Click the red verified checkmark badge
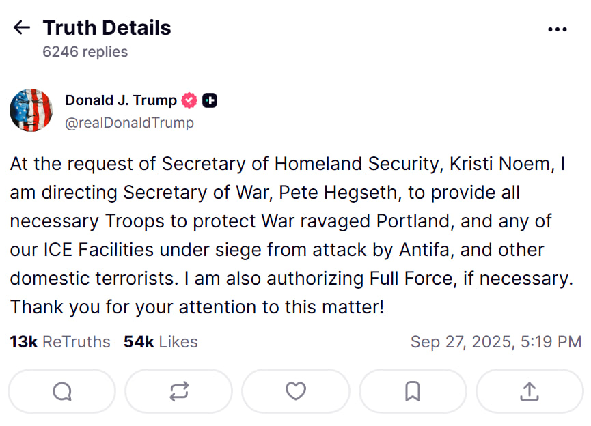Image resolution: width=591 pixels, height=426 pixels. (x=189, y=100)
